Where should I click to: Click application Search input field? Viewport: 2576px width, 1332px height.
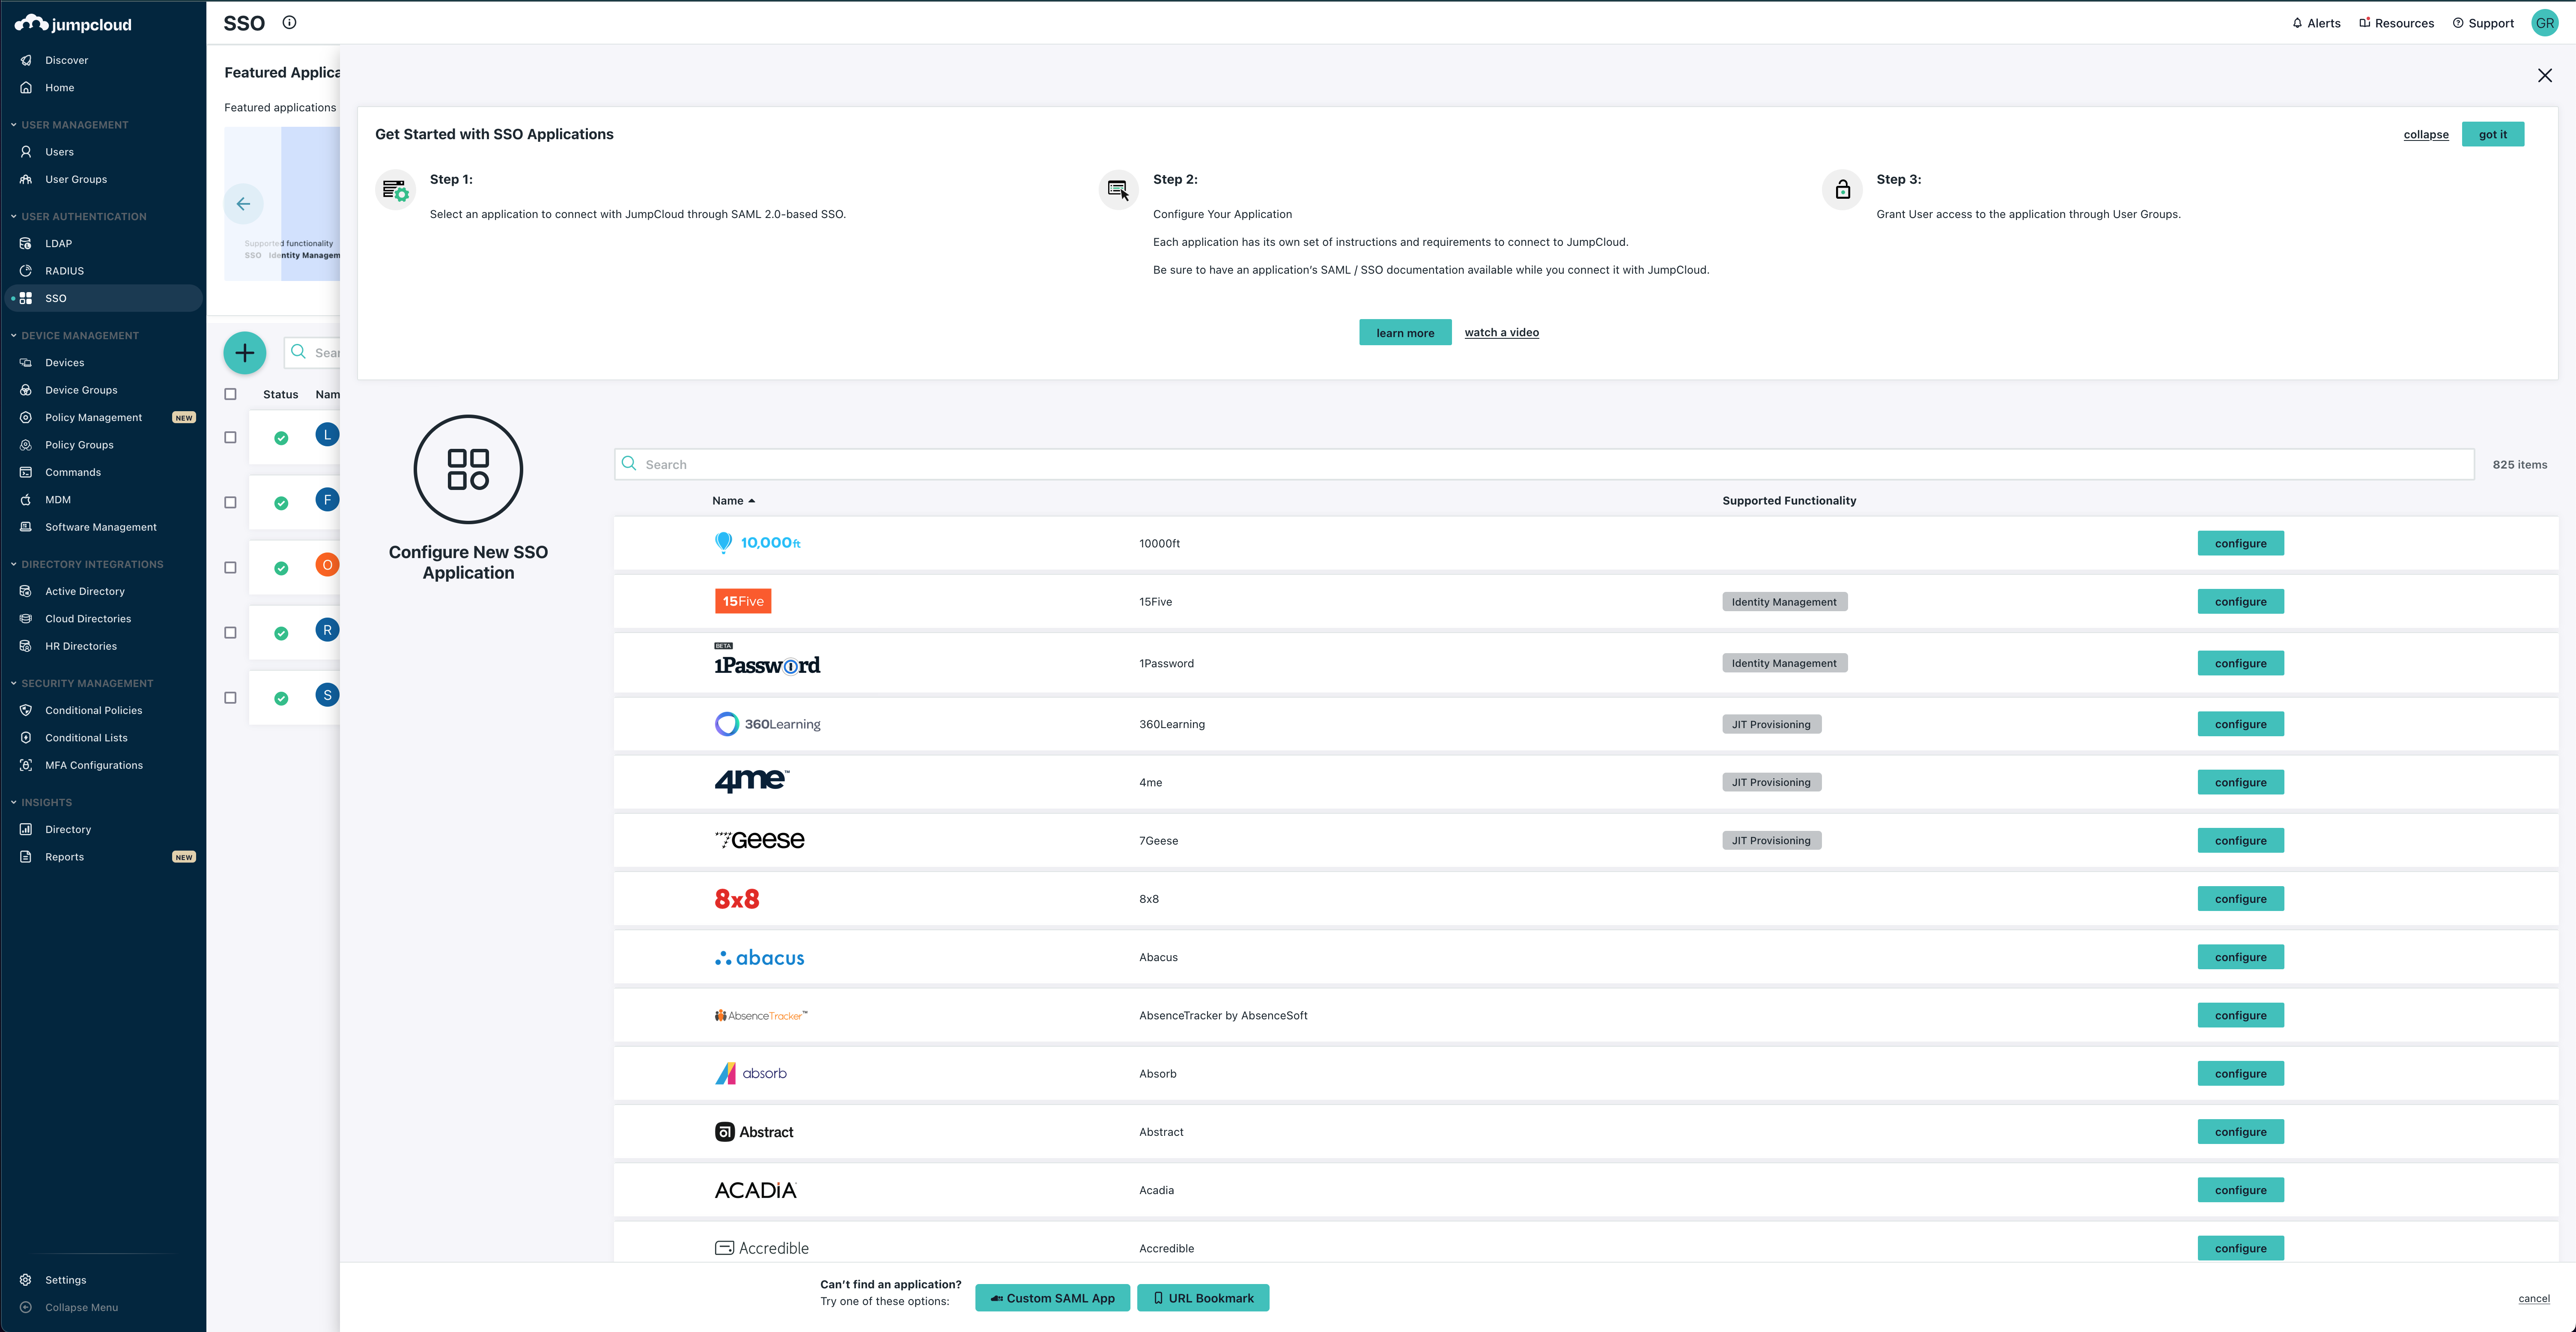pos(1544,464)
